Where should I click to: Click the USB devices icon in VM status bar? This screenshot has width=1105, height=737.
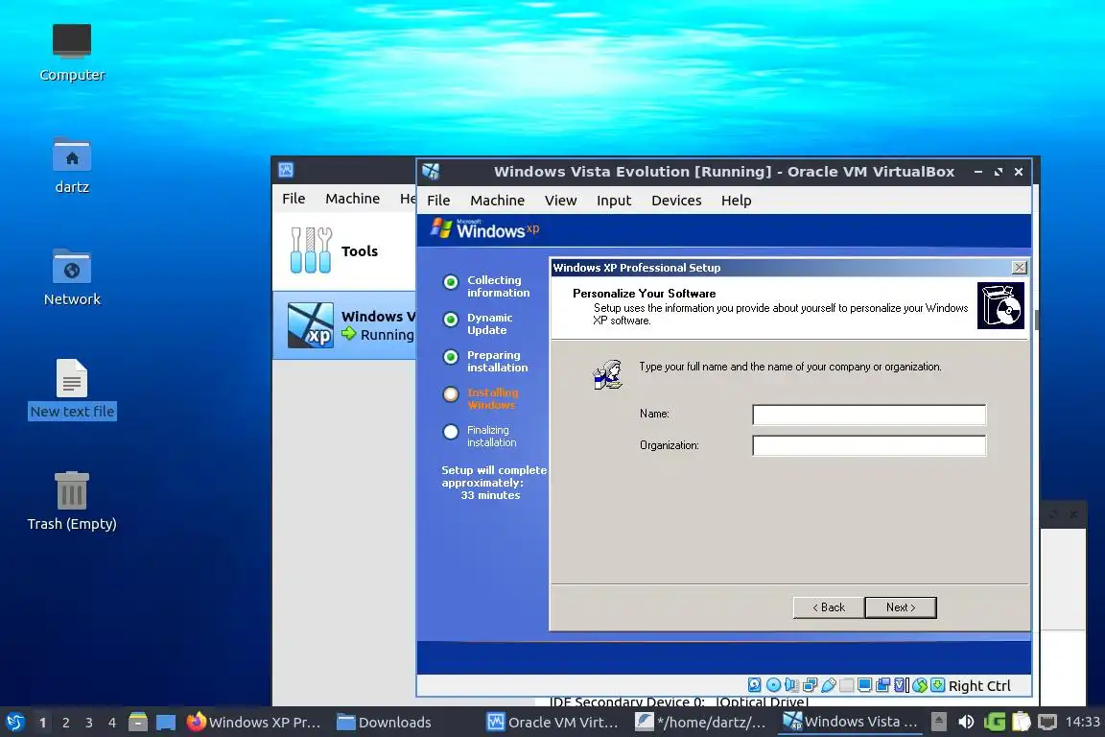point(828,685)
